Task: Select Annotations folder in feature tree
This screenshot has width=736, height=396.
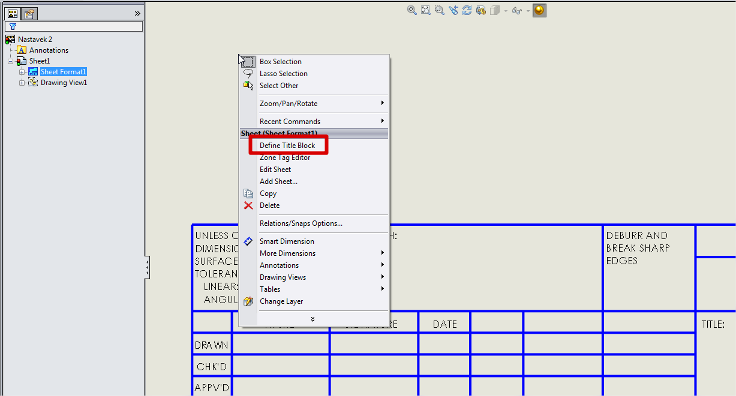Action: [49, 50]
